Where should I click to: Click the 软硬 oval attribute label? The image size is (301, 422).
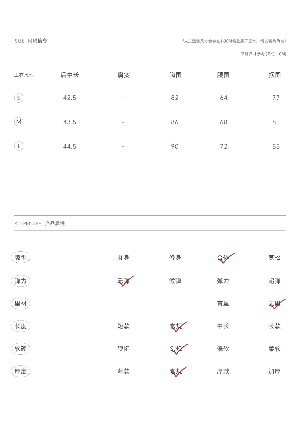click(21, 349)
